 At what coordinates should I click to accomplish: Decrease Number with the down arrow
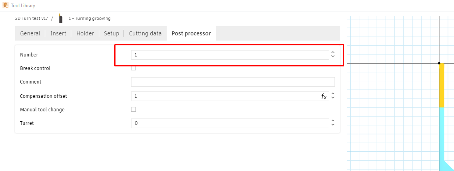[333, 57]
